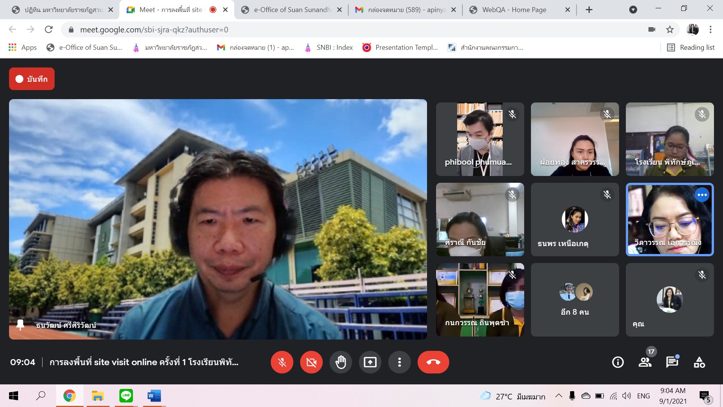This screenshot has width=723, height=407.
Task: Open the Activities shapes icon
Action: tap(699, 362)
